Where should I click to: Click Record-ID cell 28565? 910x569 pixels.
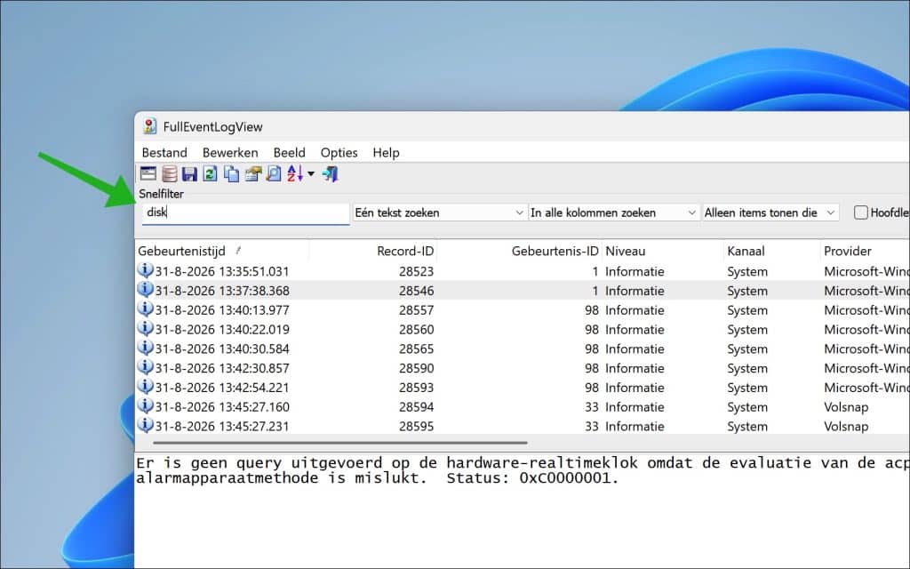point(416,349)
